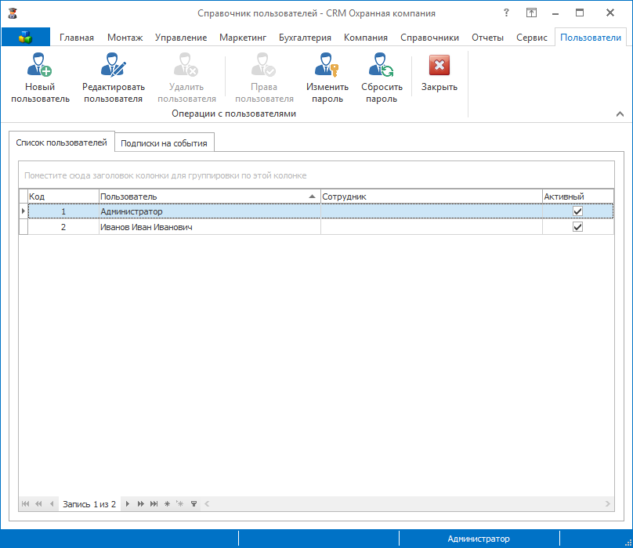Click Reset password (Сбросить пароль) icon
This screenshot has height=548, width=633.
(381, 64)
